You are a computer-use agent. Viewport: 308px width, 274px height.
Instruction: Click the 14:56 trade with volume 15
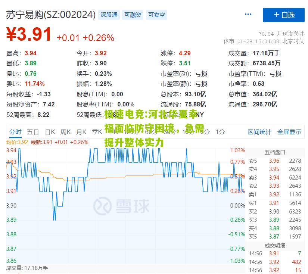pyautogui.click(x=275, y=270)
